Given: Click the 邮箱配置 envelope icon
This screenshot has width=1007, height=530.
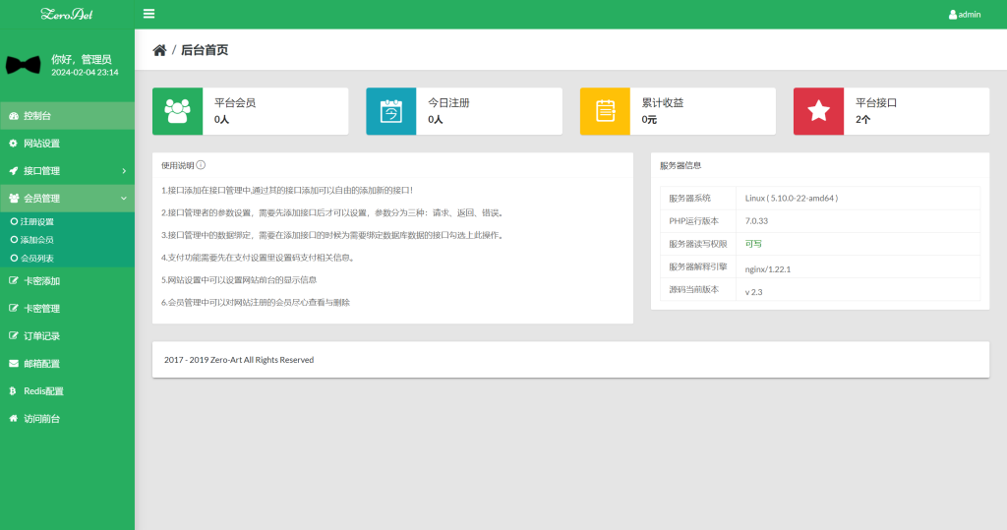Looking at the screenshot, I should pyautogui.click(x=14, y=364).
